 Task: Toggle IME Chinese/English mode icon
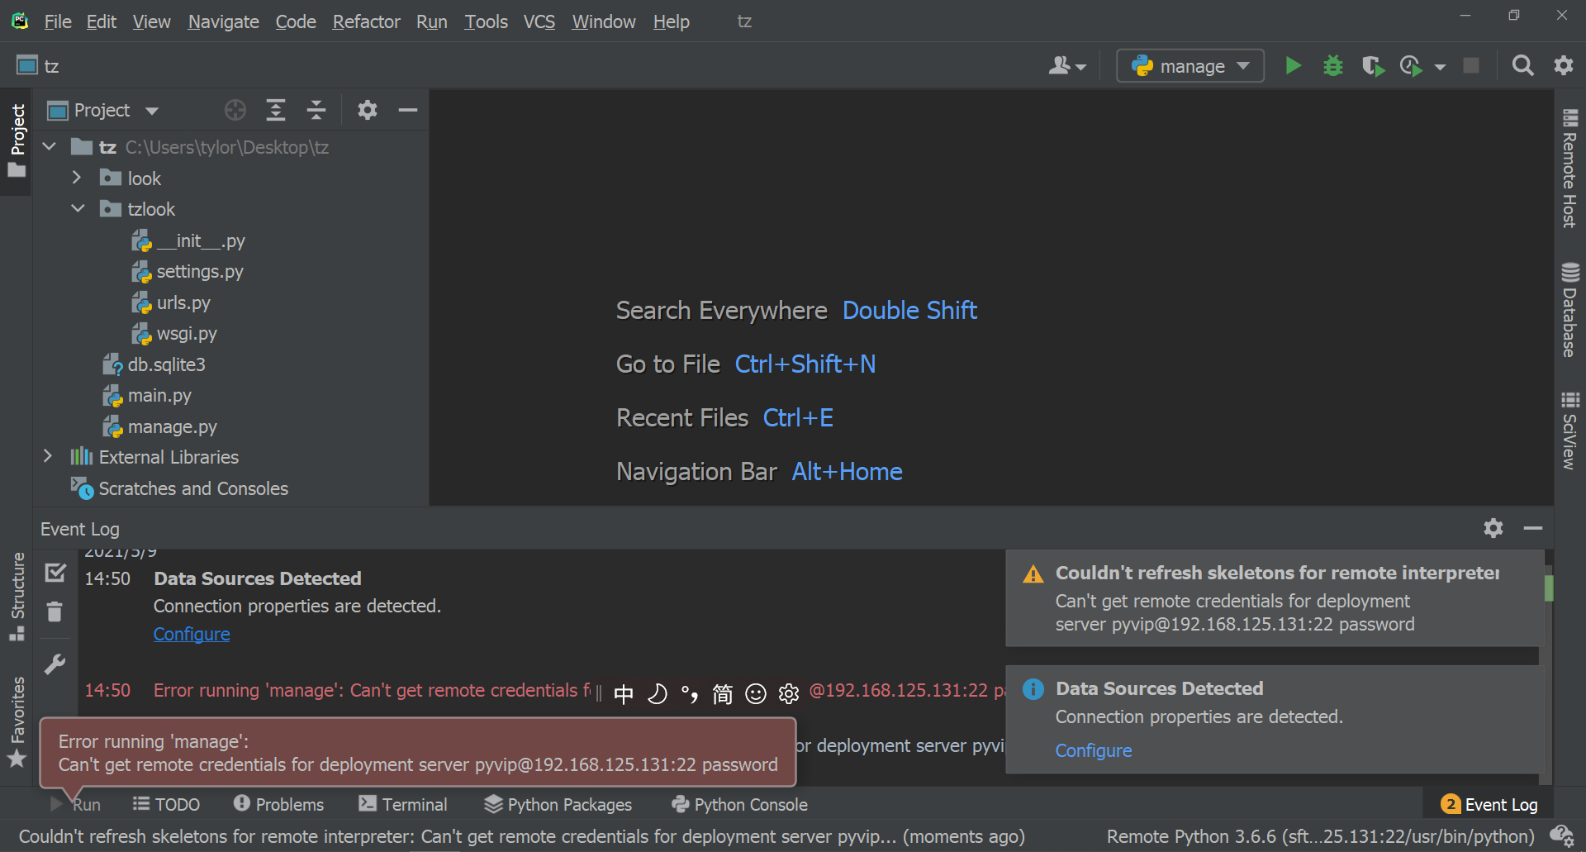pyautogui.click(x=624, y=694)
